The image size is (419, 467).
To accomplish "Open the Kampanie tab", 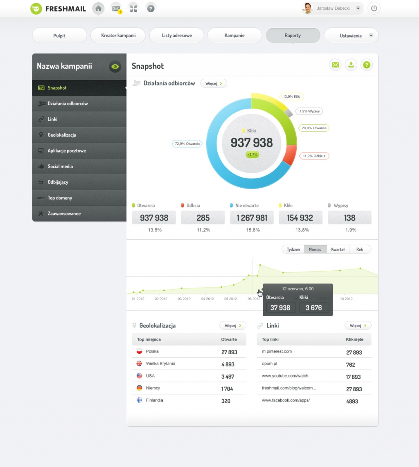I will 234,36.
